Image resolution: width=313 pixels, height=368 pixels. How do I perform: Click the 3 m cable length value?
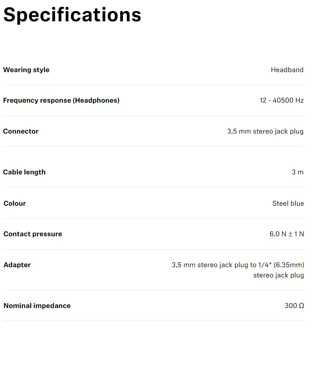pos(298,172)
